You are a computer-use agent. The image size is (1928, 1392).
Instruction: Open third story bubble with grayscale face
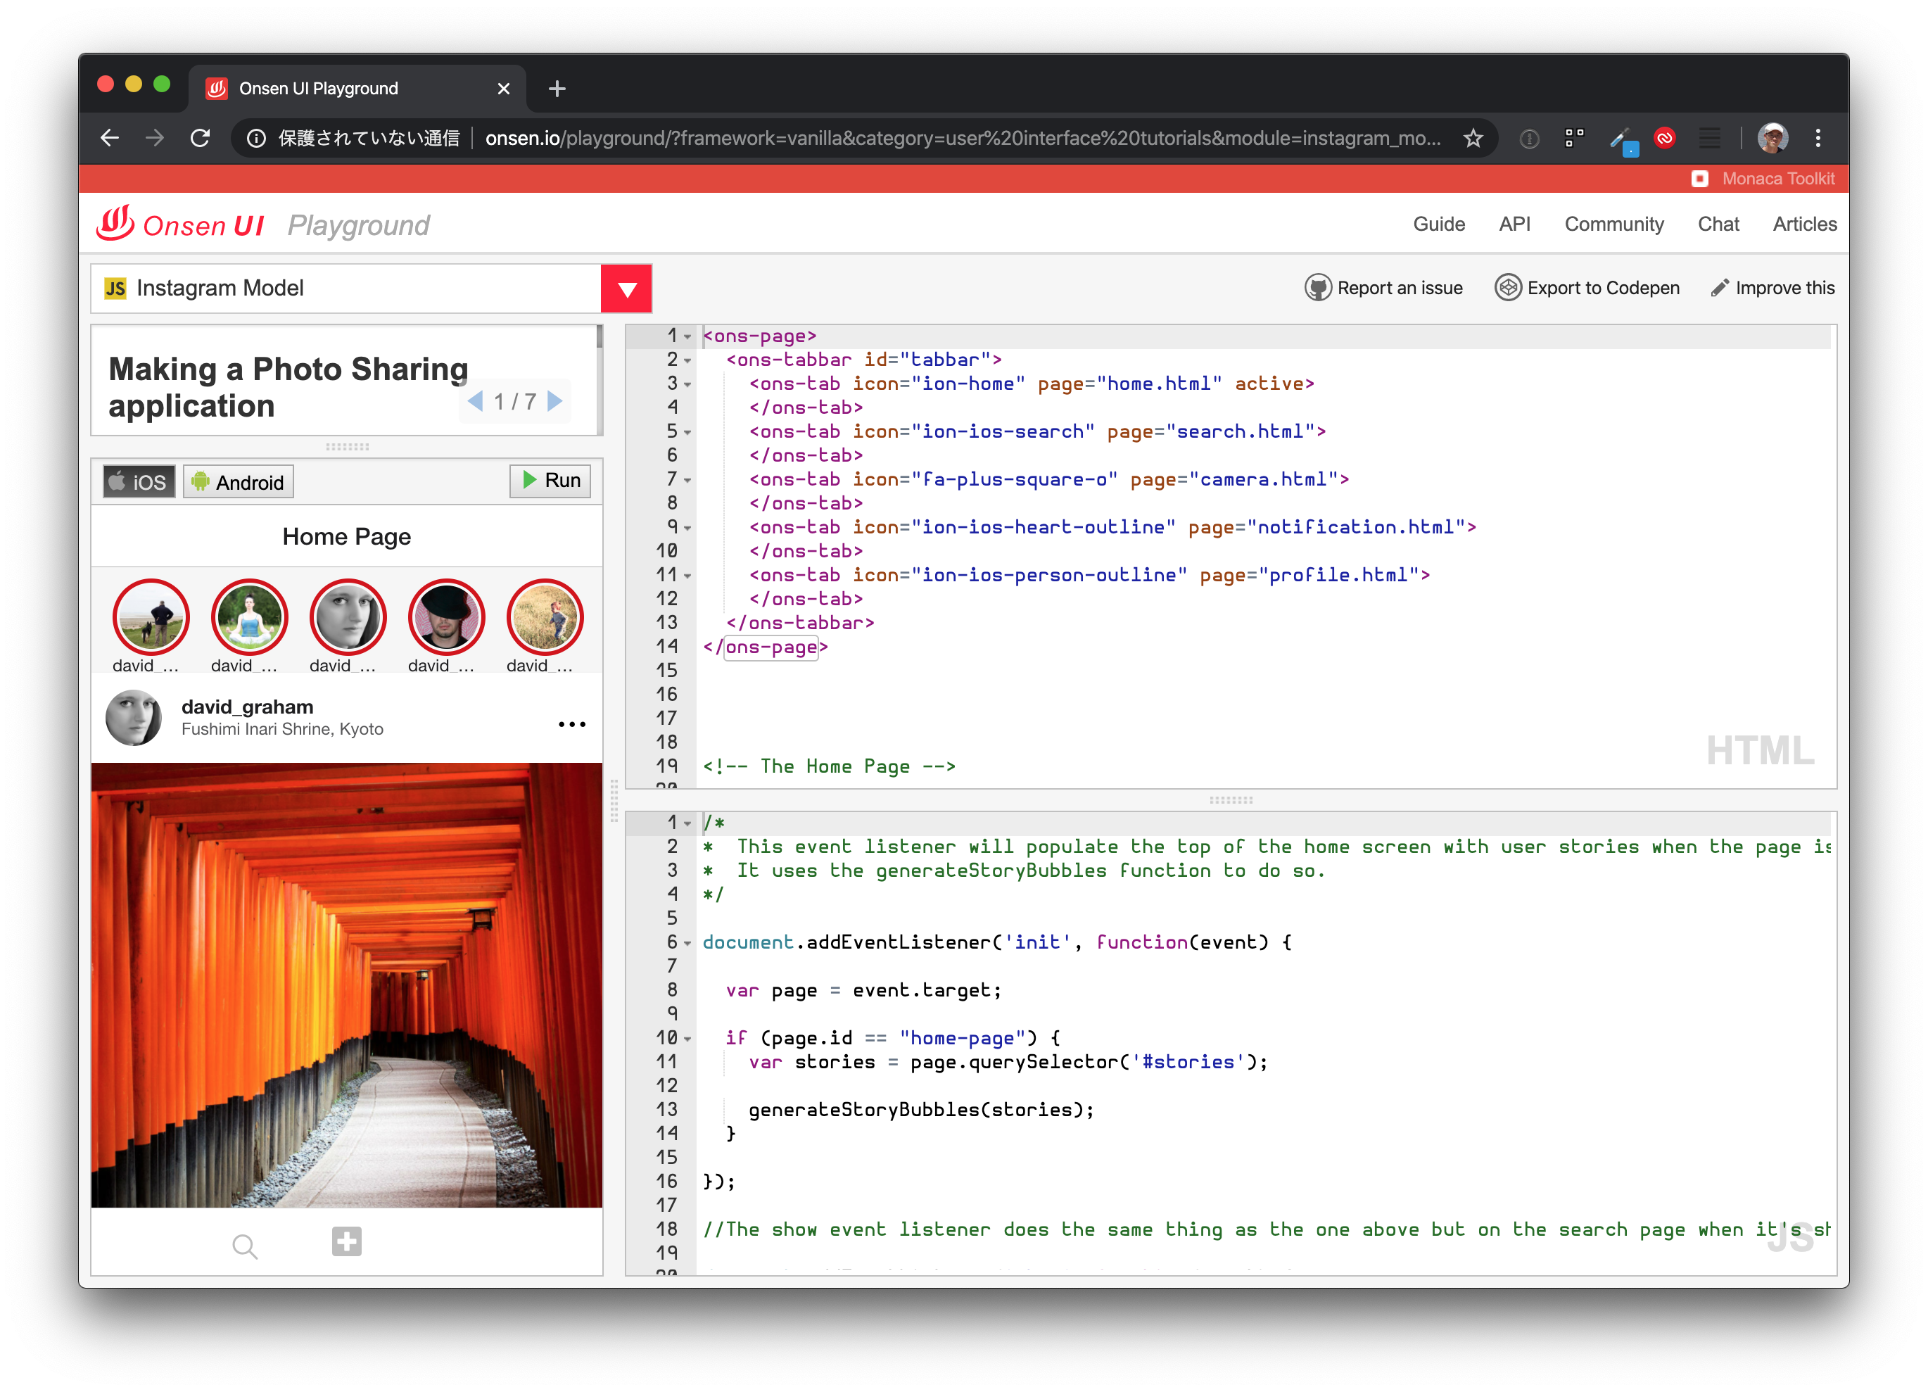coord(348,617)
